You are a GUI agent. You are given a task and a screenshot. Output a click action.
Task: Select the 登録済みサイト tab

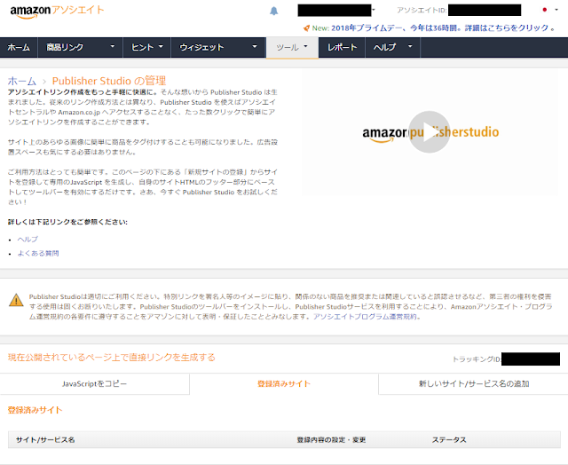tap(284, 384)
